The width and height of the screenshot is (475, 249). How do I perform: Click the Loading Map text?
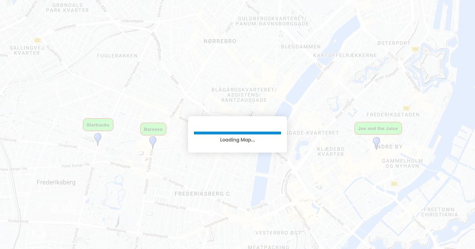coord(237,140)
